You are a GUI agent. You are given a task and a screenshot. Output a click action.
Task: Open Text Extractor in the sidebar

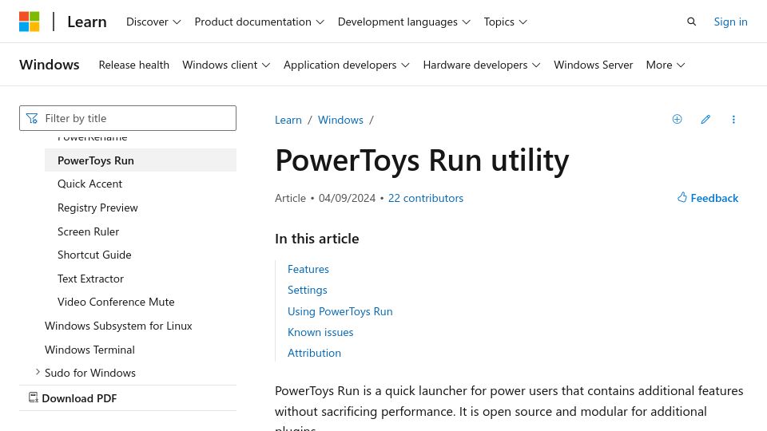pyautogui.click(x=90, y=279)
